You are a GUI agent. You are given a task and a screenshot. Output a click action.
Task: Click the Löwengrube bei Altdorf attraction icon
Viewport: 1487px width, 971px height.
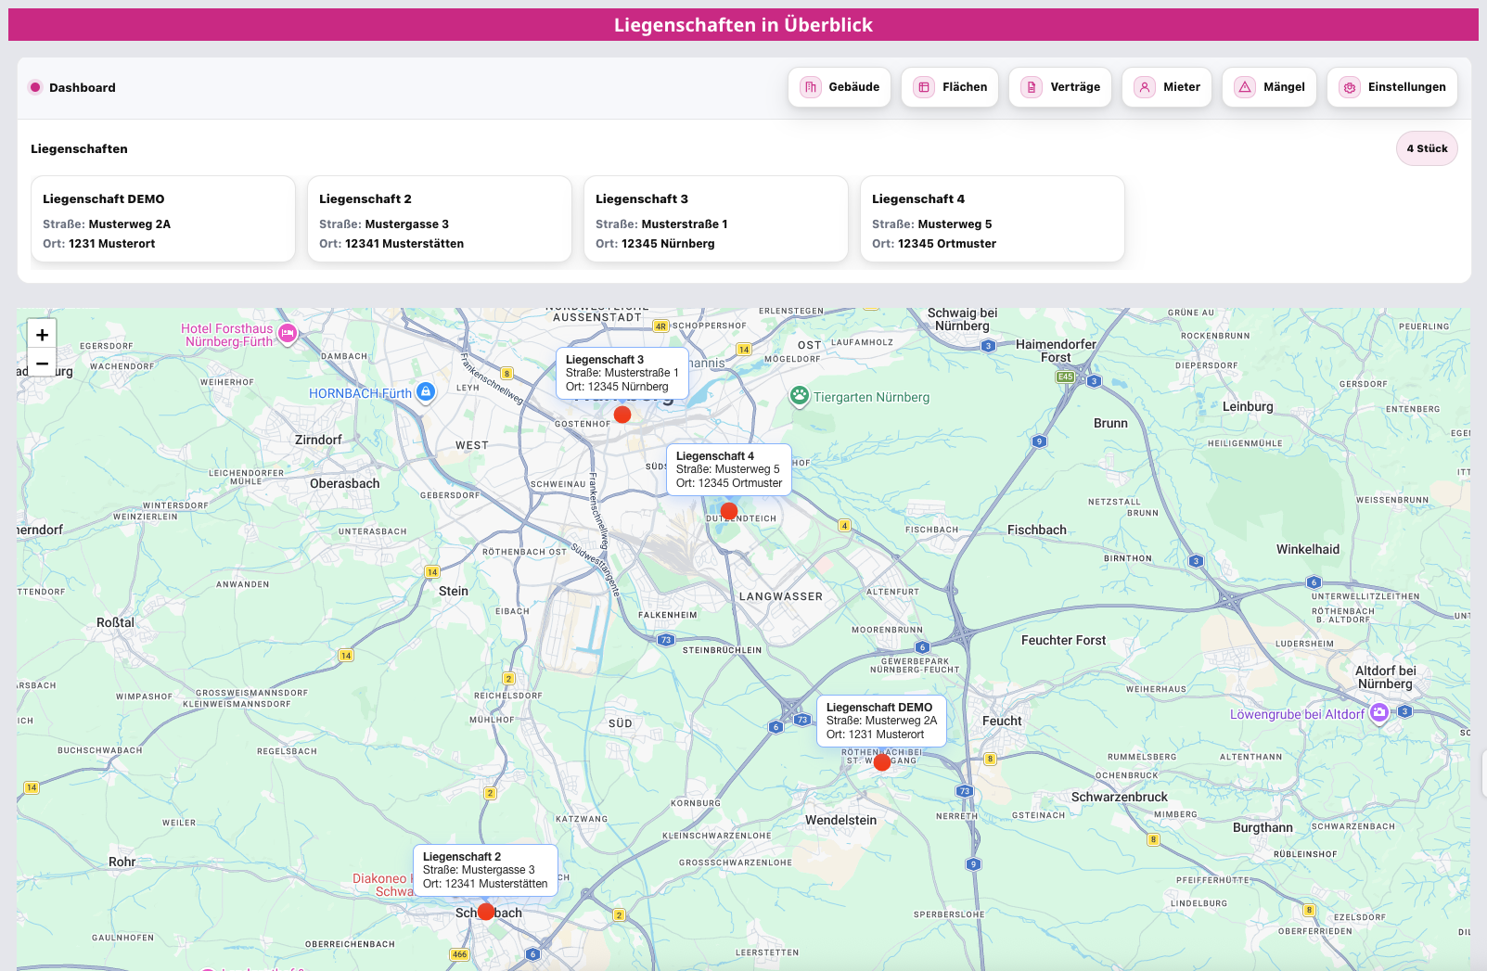(x=1380, y=714)
